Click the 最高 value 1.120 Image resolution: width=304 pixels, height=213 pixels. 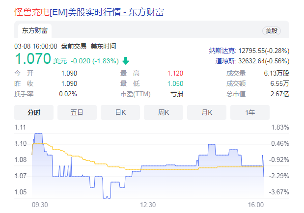(175, 74)
